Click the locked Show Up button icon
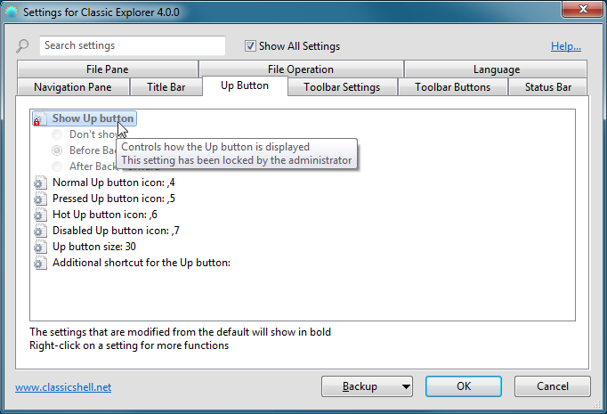 point(39,118)
